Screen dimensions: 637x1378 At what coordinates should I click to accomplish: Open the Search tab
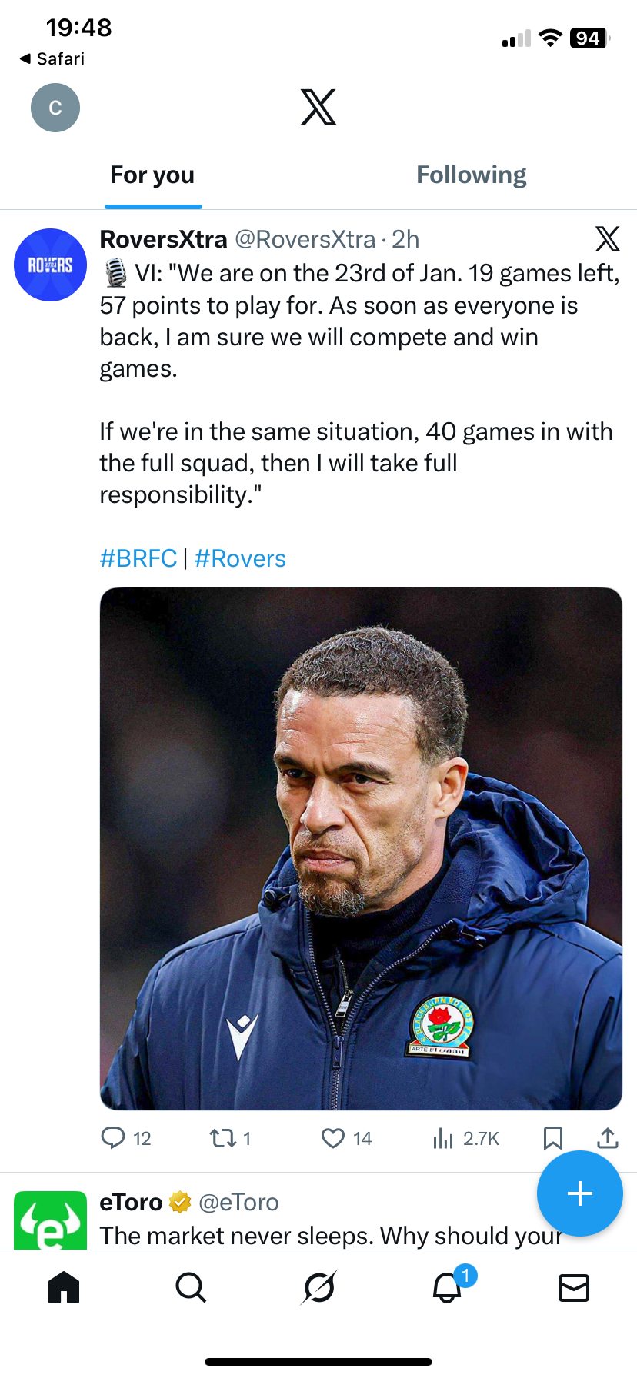pos(191,1287)
